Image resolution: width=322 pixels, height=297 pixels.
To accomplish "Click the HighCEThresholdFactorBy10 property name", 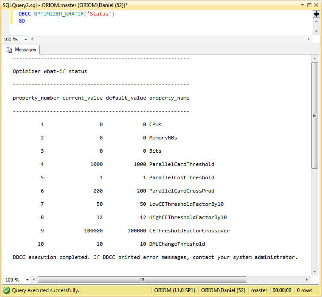I will click(x=188, y=217).
